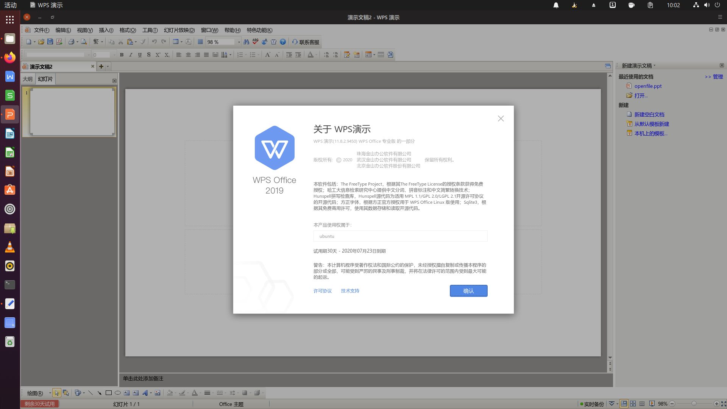
Task: Start the slideshow from the status bar
Action: click(652, 404)
